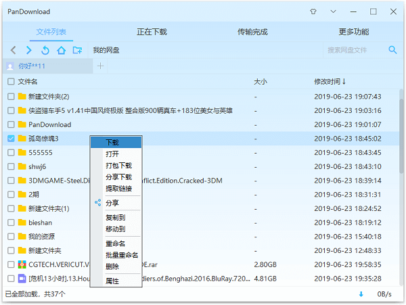Click the forward navigation arrow

29,50
